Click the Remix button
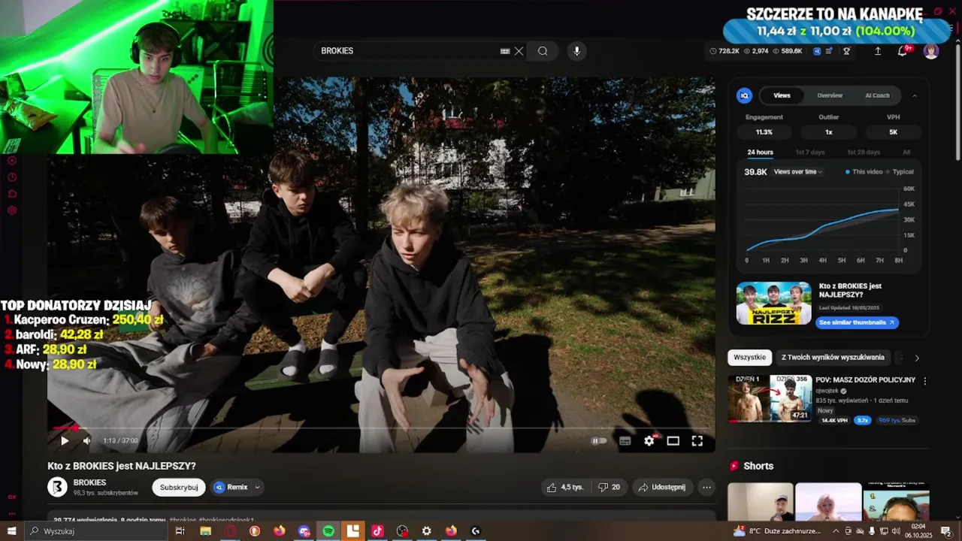Viewport: 962px width, 541px height. (x=231, y=487)
